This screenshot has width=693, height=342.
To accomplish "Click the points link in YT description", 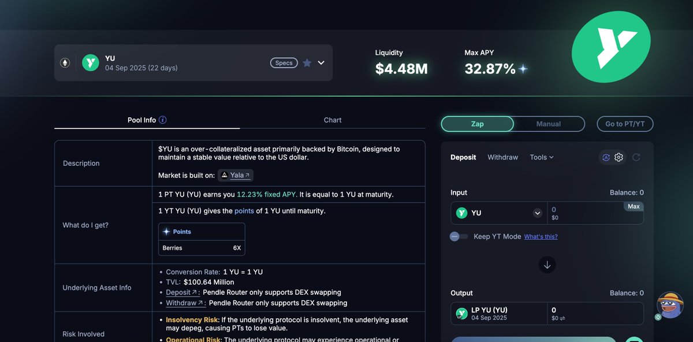I will [x=244, y=211].
